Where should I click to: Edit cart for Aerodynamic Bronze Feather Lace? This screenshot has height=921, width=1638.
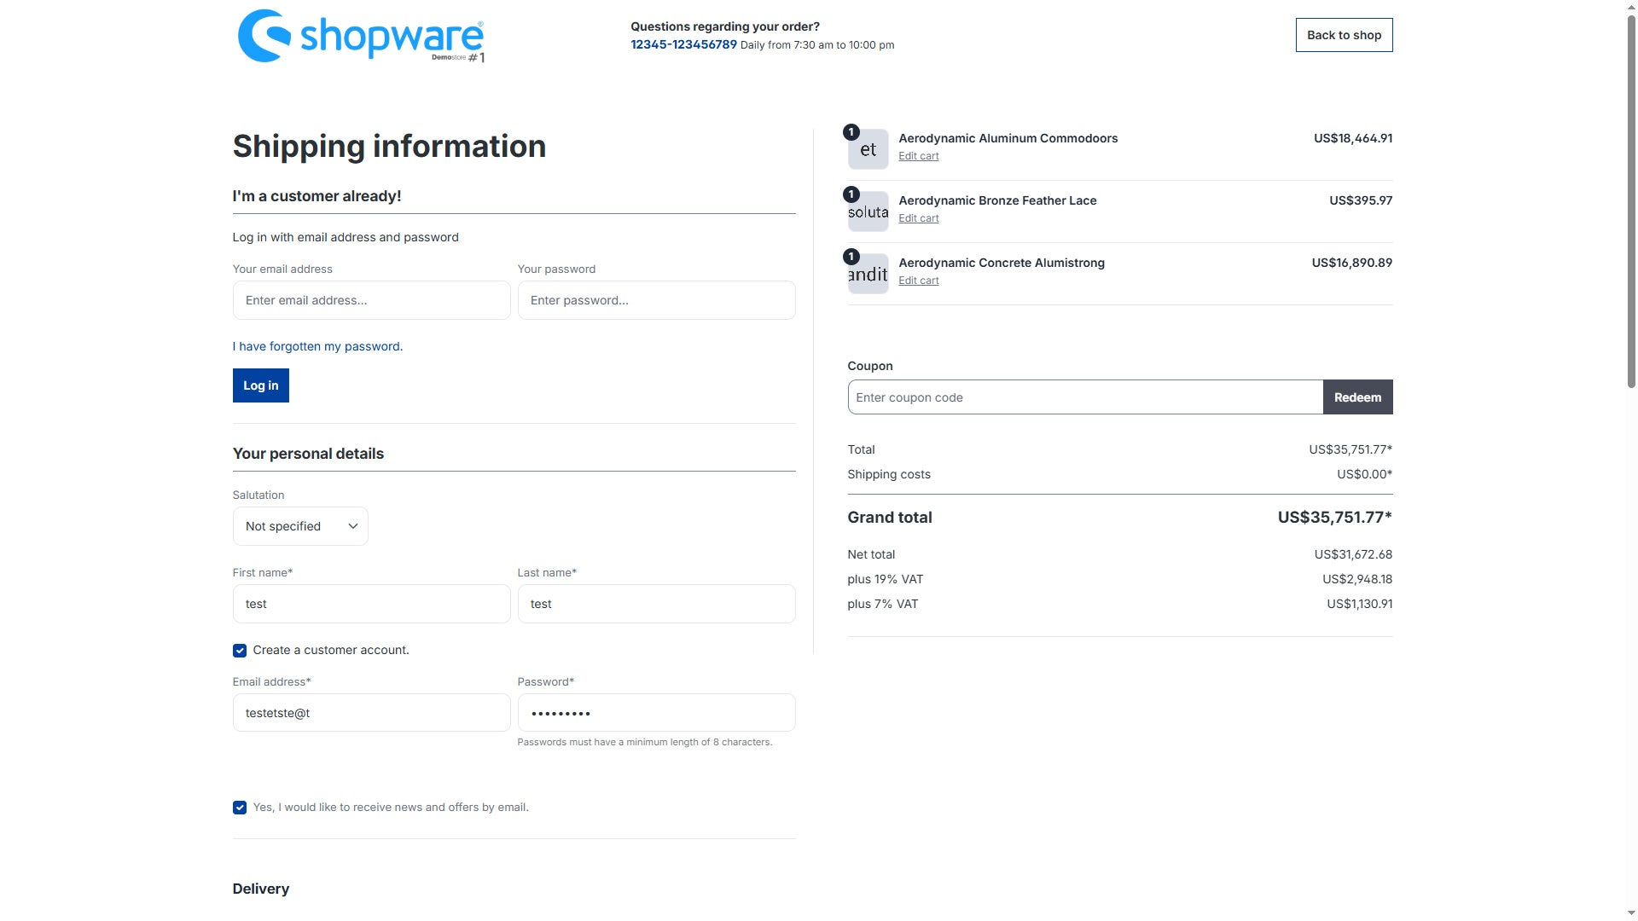coord(918,218)
